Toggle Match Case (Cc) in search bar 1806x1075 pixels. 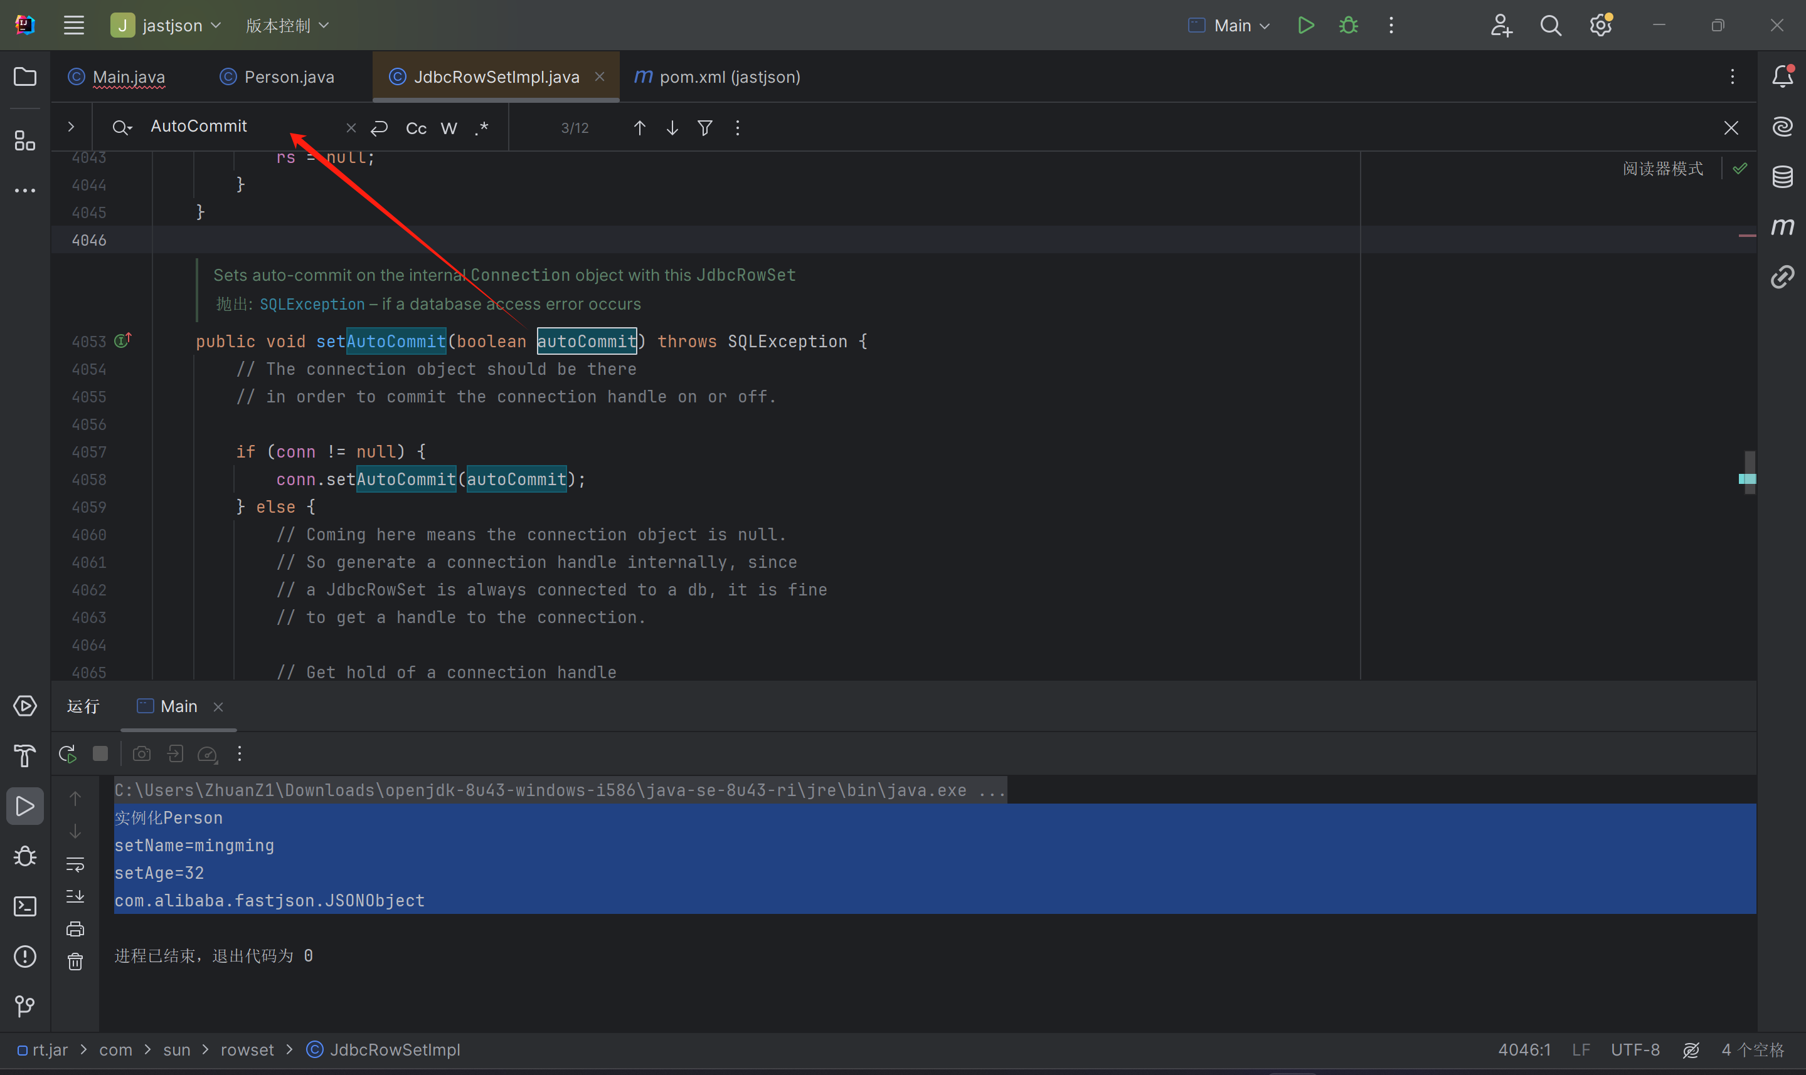[x=416, y=128]
